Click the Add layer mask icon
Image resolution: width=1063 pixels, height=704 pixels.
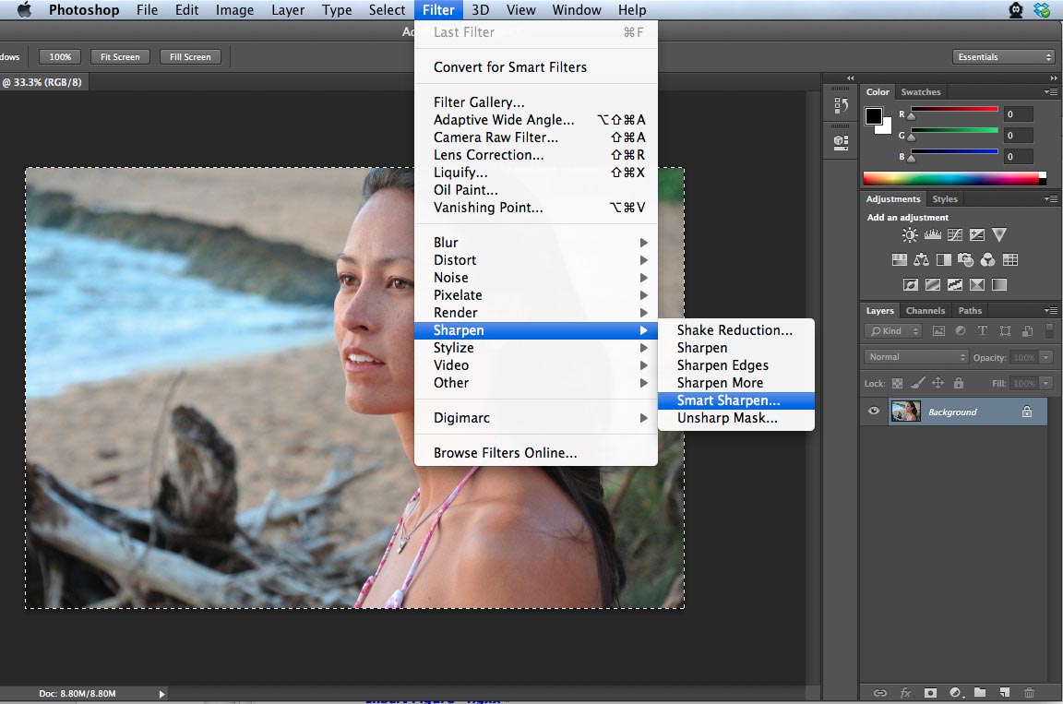pyautogui.click(x=930, y=692)
